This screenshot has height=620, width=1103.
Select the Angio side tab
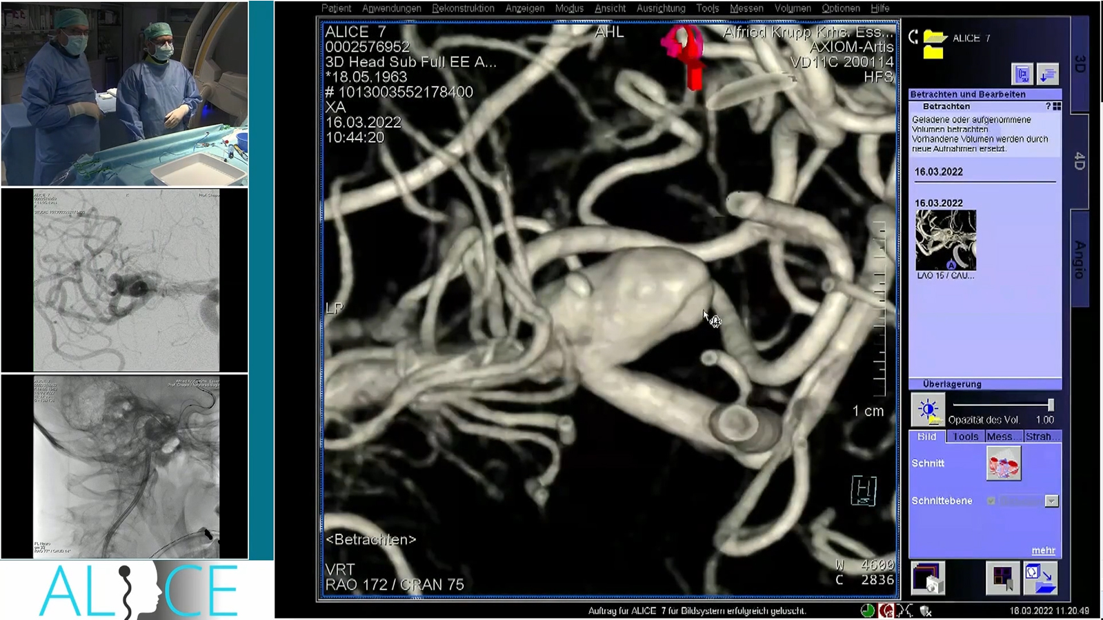point(1080,259)
